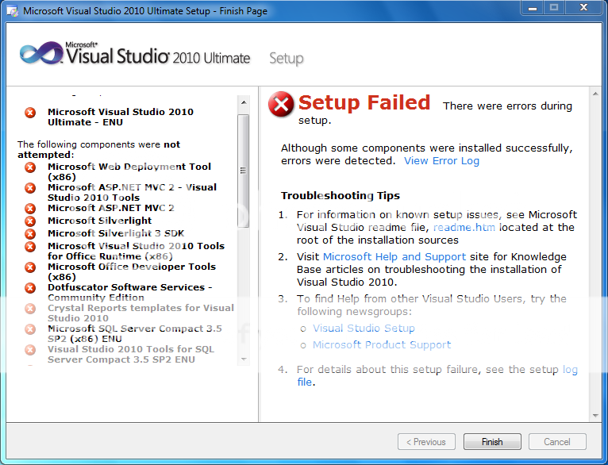Select the Dotfuscator Software Services entry

click(130, 292)
